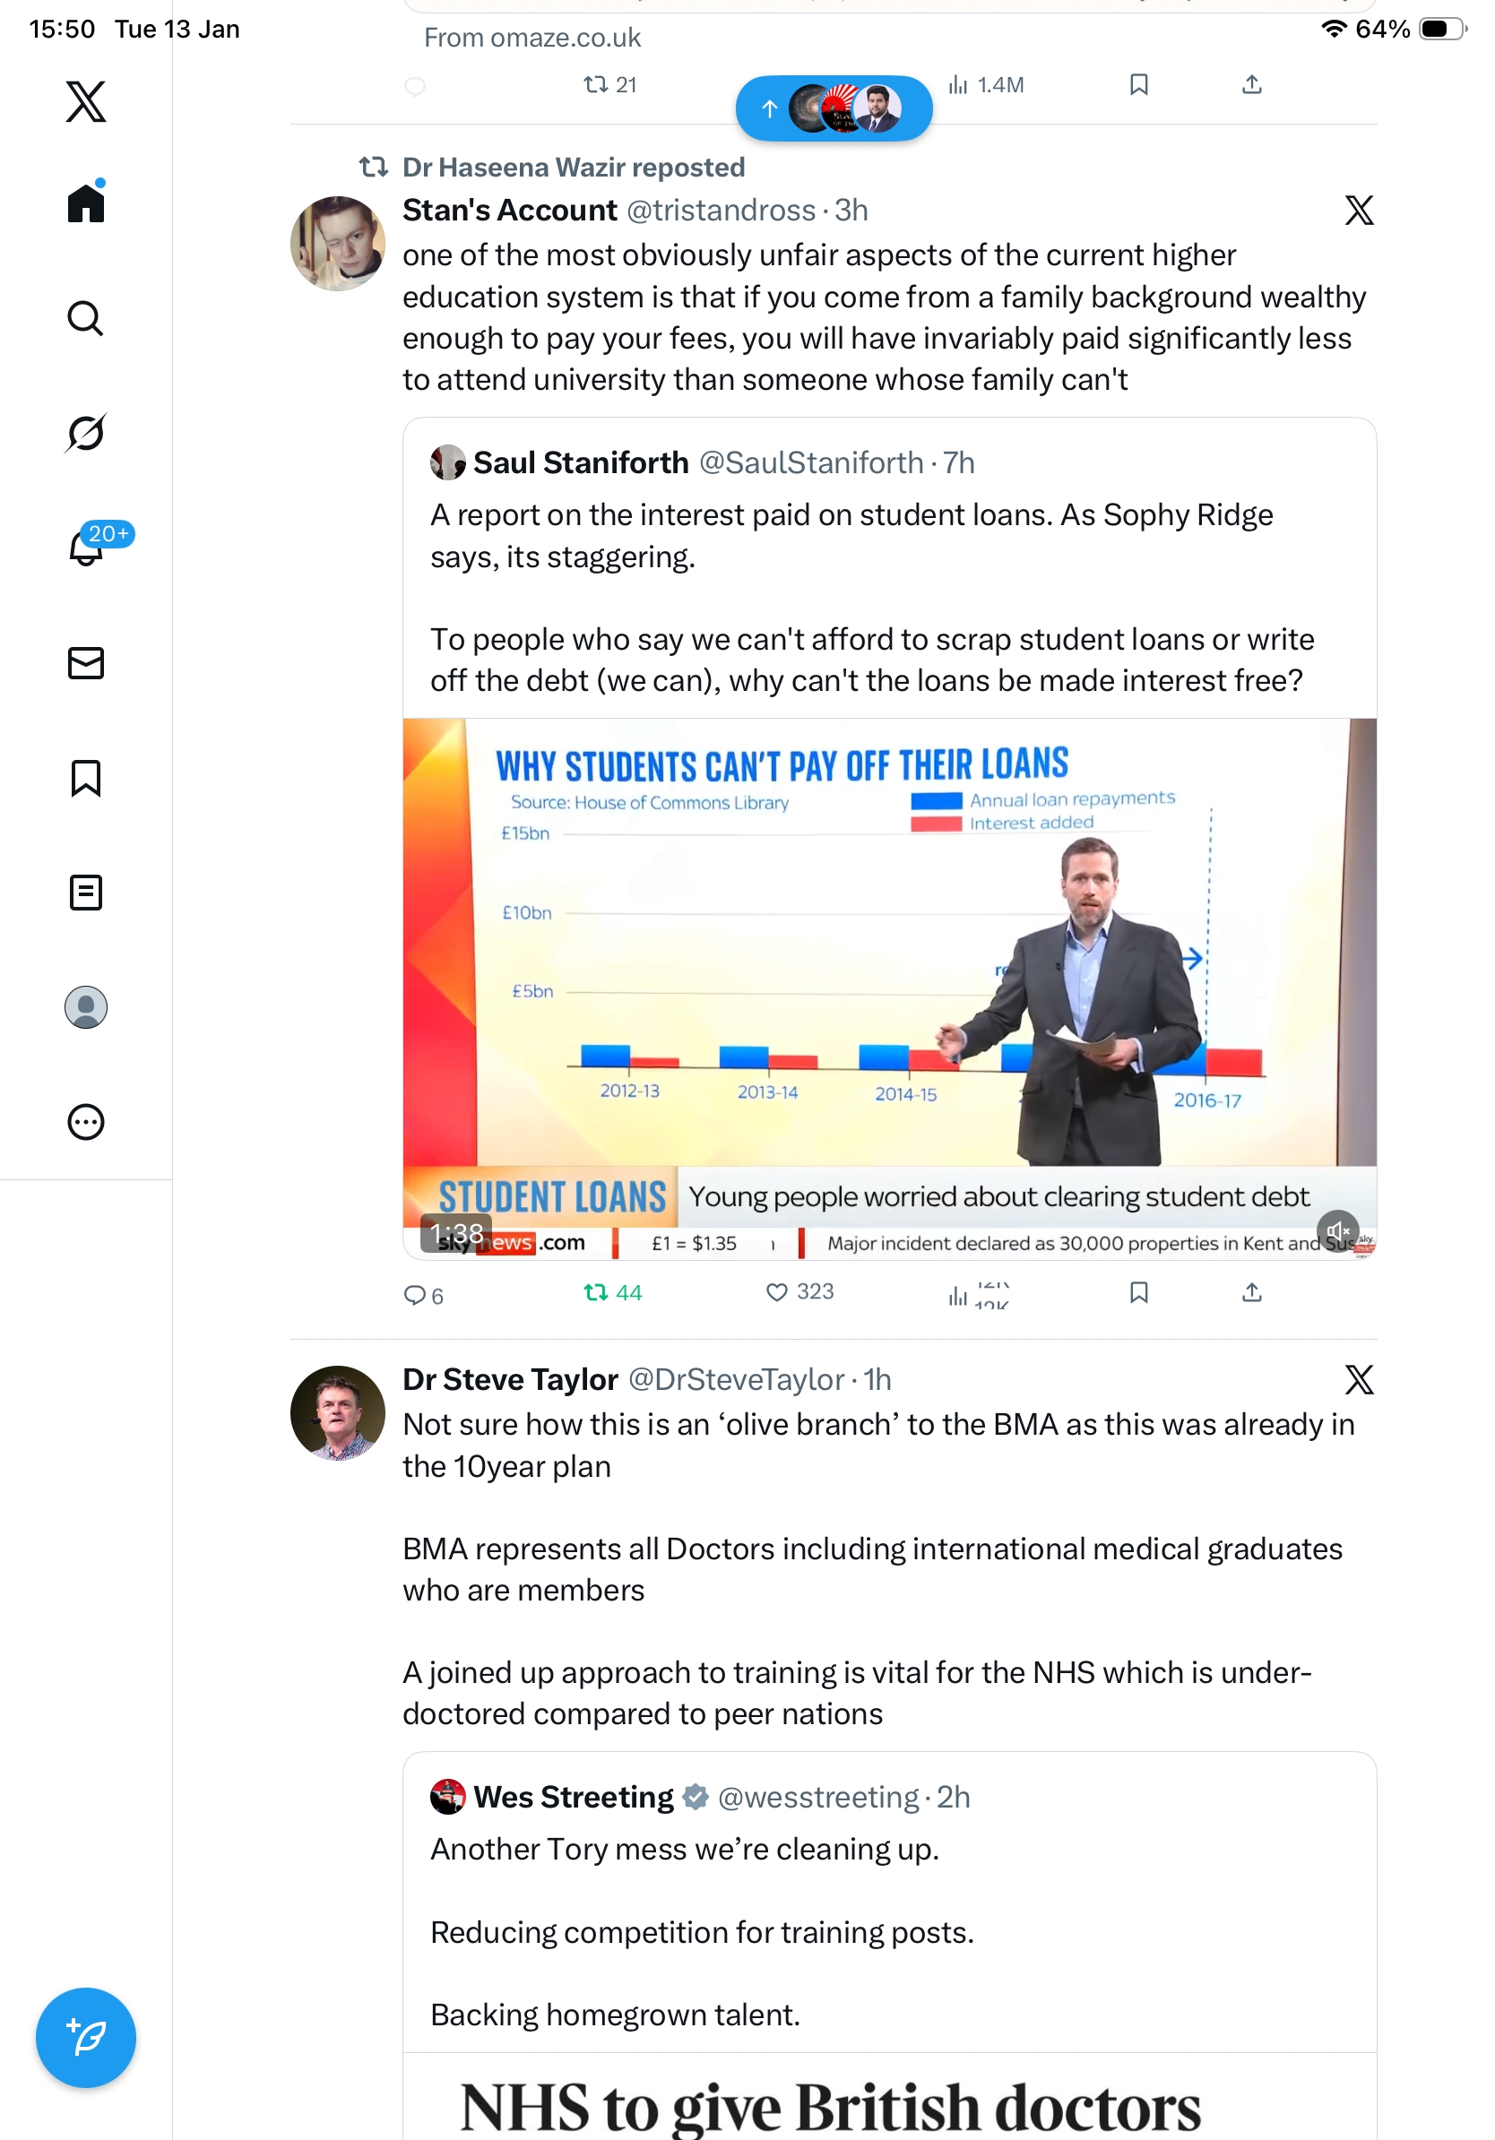The height and width of the screenshot is (2140, 1495).
Task: Open Bookmarks in the sidebar
Action: coord(86,777)
